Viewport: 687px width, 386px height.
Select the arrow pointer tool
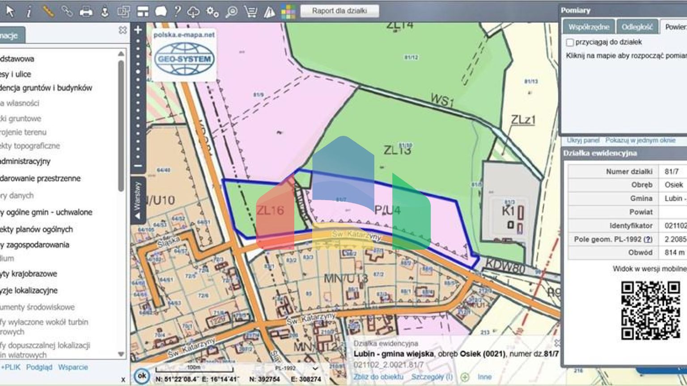pyautogui.click(x=10, y=11)
